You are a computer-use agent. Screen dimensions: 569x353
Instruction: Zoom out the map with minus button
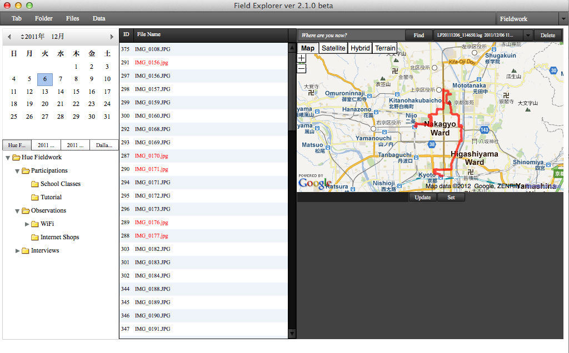tap(302, 69)
